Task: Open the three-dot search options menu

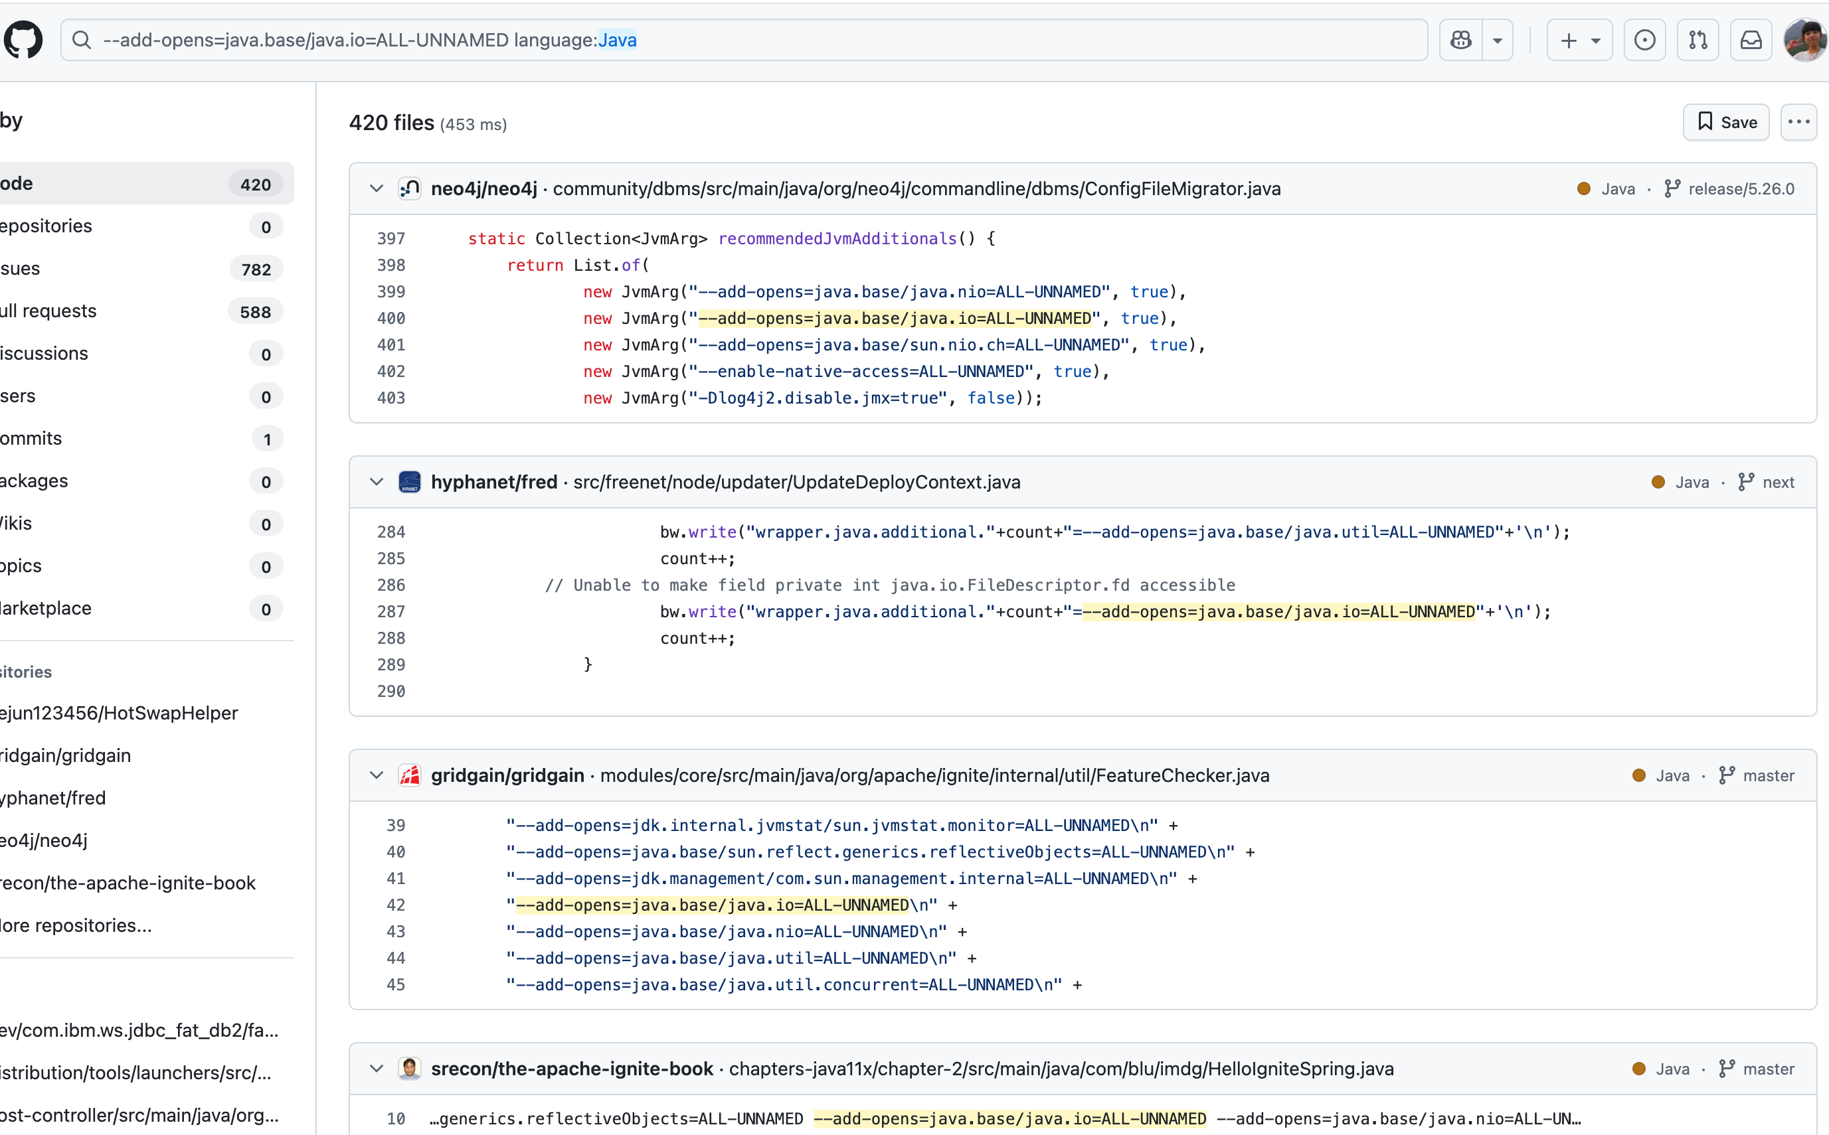Action: click(1798, 122)
